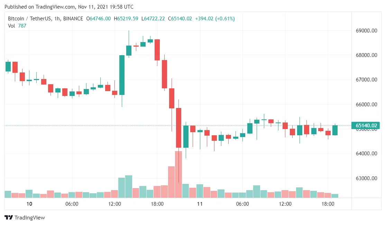Screen dimensions: 386x225
Task: Click the Vol 787 indicator label
Action: (17, 26)
